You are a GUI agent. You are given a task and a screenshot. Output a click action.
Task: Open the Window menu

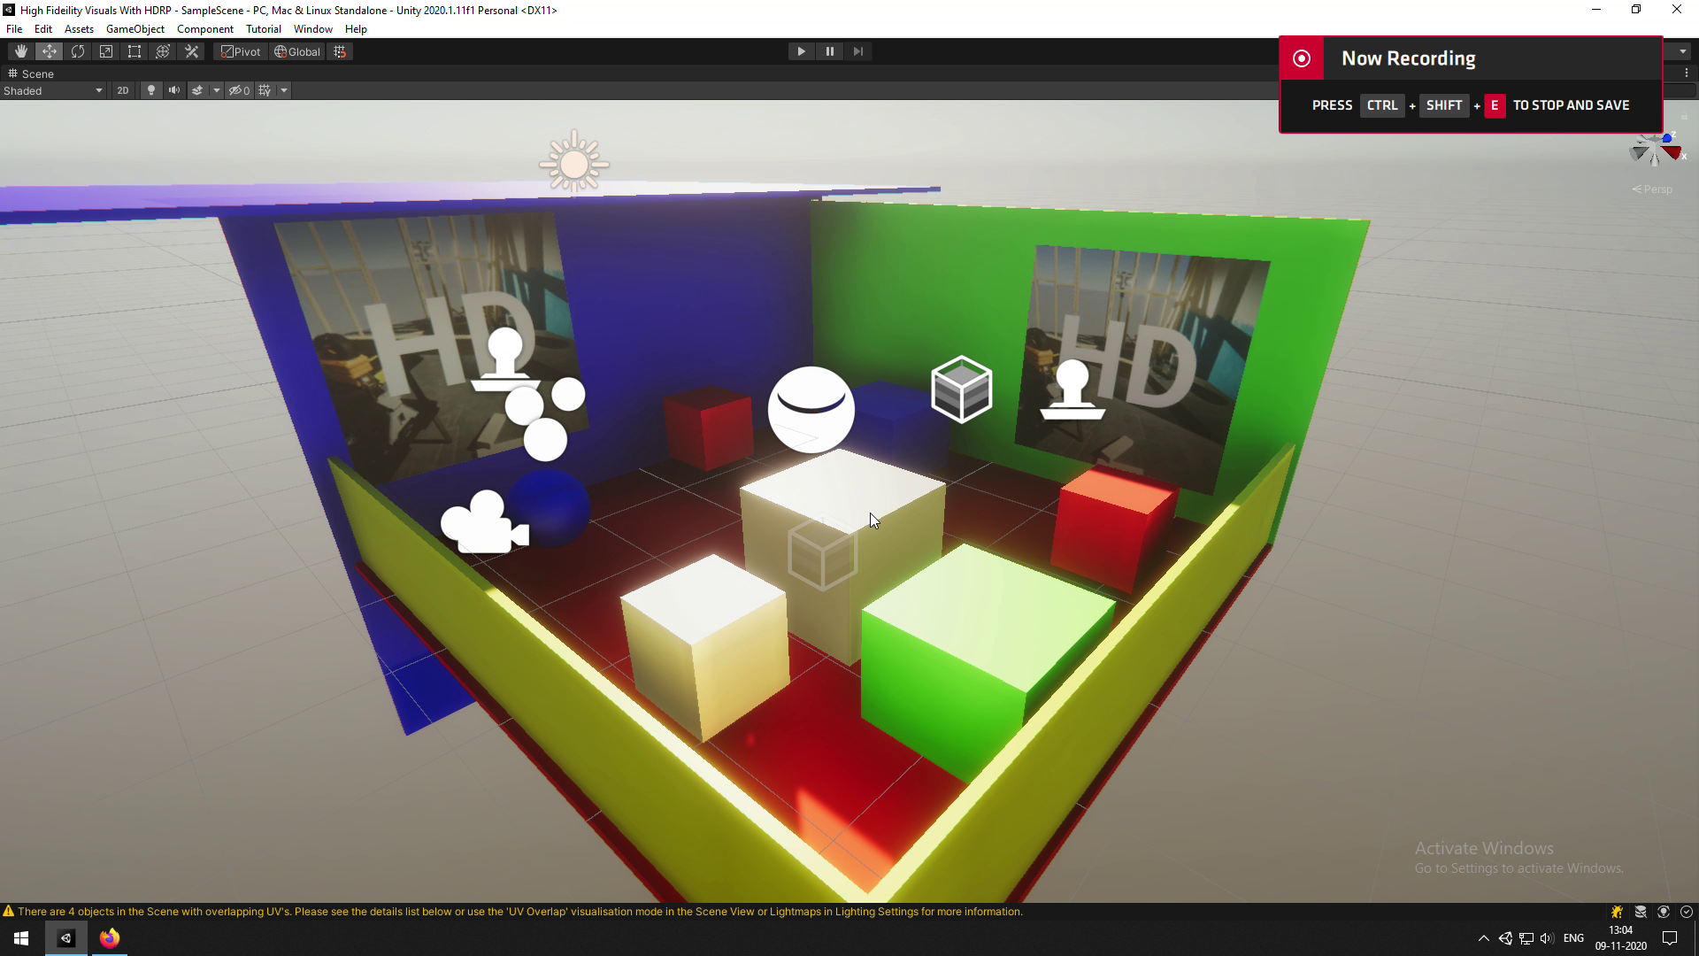[x=312, y=29]
